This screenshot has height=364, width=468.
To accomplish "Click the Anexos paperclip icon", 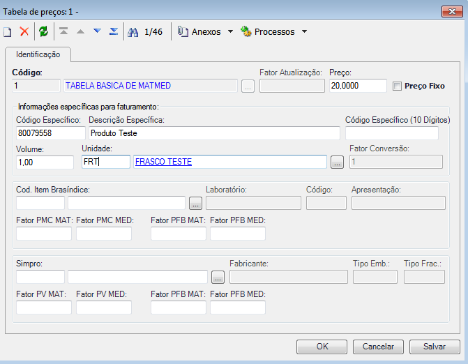I will point(183,31).
